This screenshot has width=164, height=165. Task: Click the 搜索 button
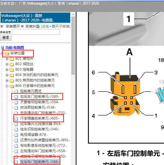click(6, 38)
